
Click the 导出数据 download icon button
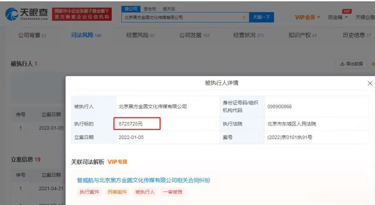pyautogui.click(x=351, y=64)
